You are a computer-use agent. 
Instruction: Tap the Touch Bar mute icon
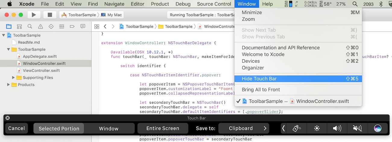357,128
